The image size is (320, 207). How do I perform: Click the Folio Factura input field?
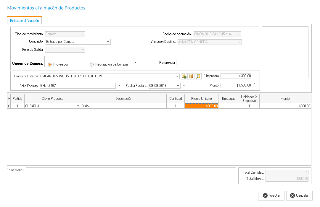[77, 86]
